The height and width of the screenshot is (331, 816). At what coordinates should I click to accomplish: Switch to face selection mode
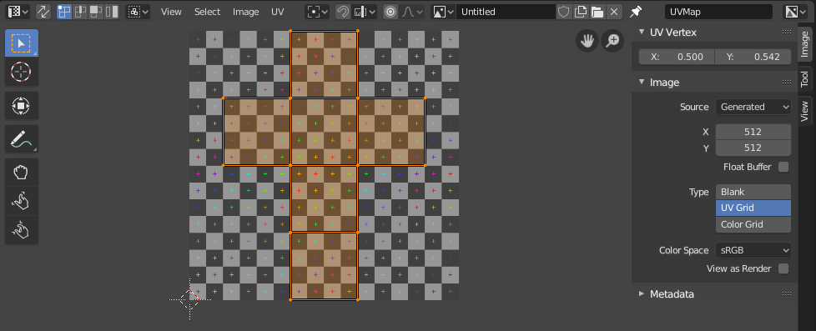click(x=96, y=12)
